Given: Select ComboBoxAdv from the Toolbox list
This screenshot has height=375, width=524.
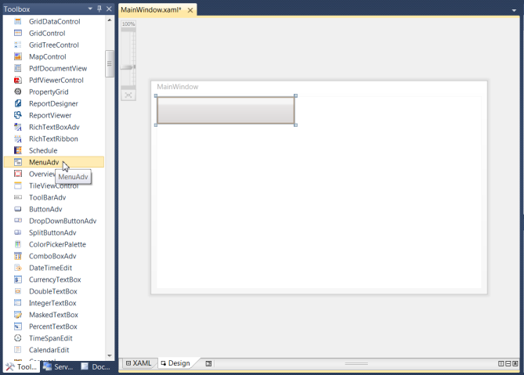Looking at the screenshot, I should point(52,256).
